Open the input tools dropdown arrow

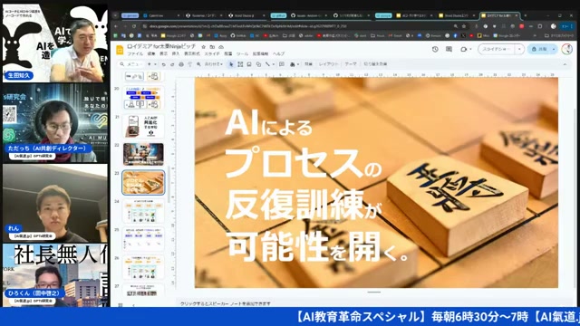(x=298, y=64)
